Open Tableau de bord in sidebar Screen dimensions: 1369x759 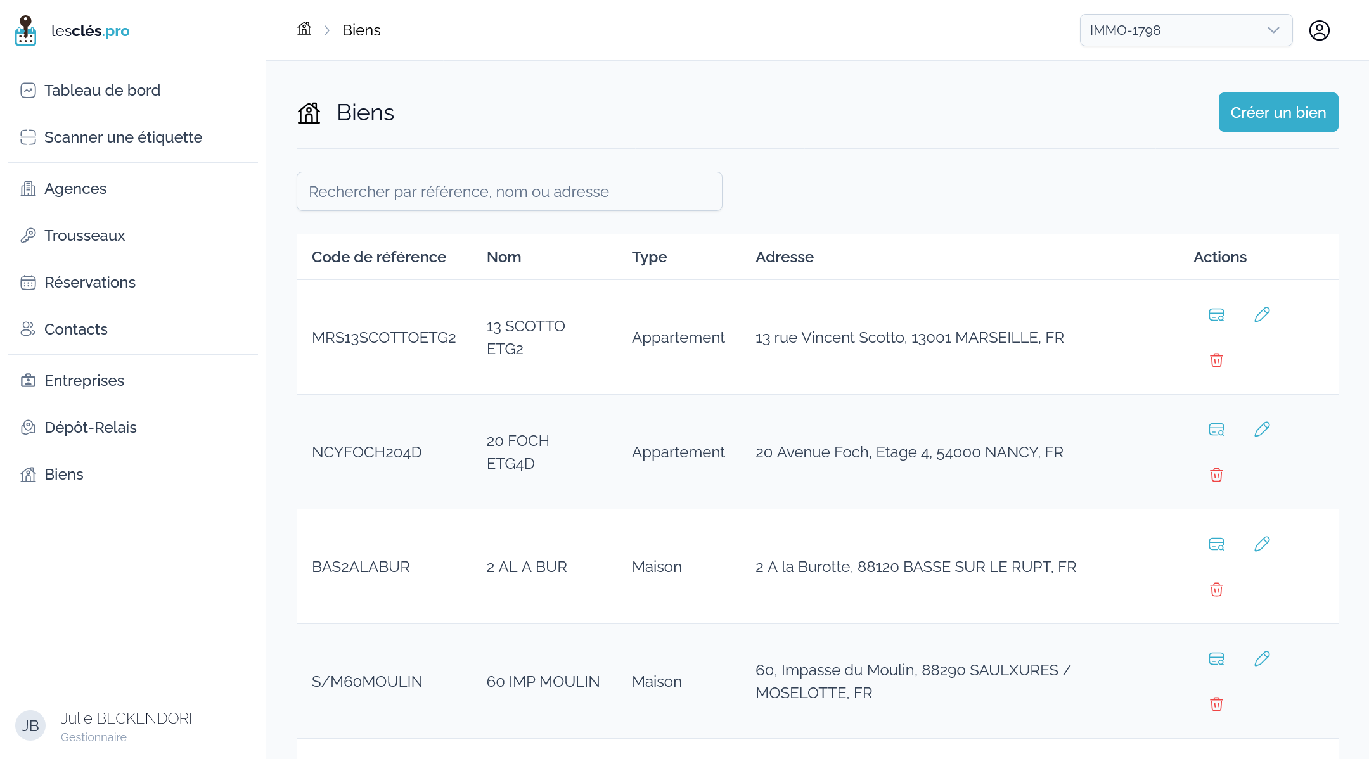(132, 91)
